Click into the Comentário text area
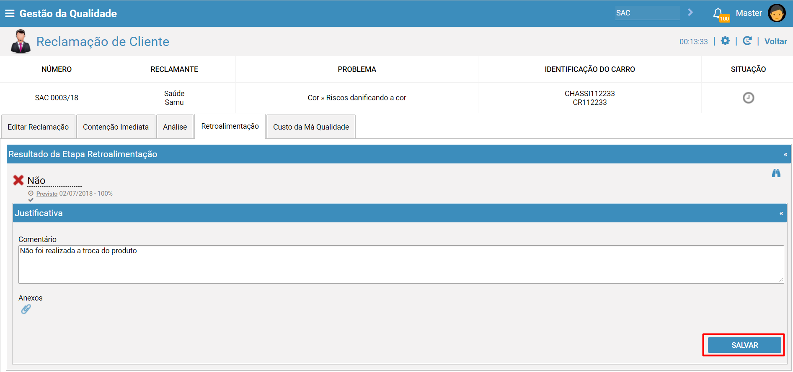 pyautogui.click(x=401, y=265)
